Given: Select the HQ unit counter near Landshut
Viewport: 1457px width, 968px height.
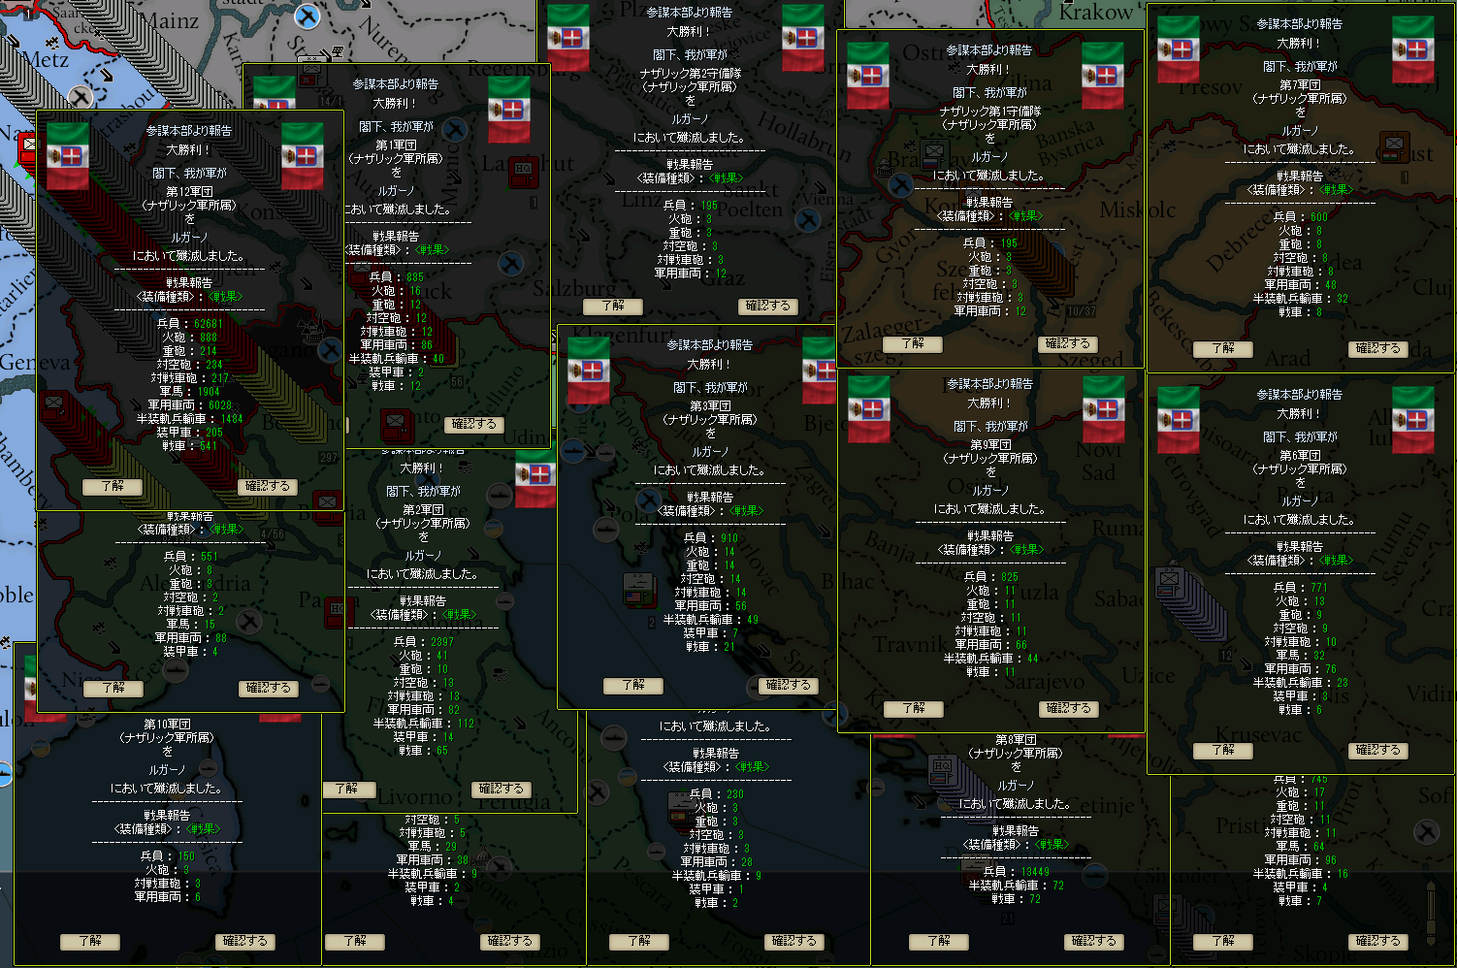Looking at the screenshot, I should point(523,174).
